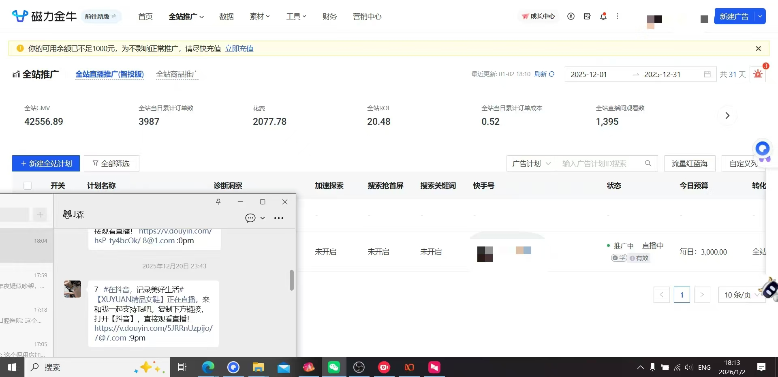This screenshot has height=377, width=778.
Task: Open the calendar icon for date range
Action: tap(707, 74)
